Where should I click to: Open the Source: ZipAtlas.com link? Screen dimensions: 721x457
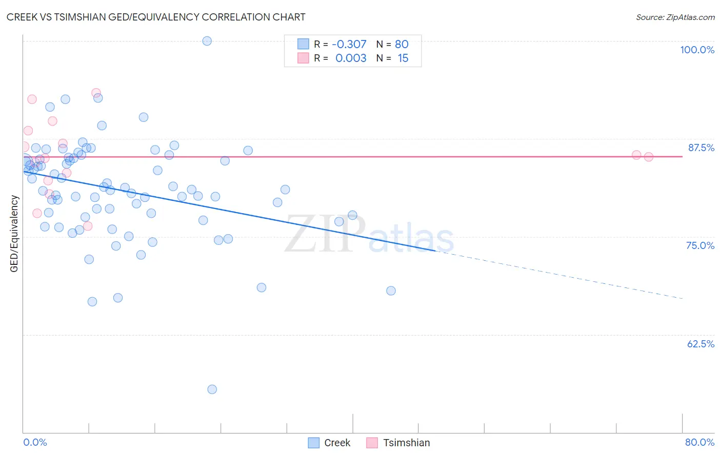coord(675,17)
